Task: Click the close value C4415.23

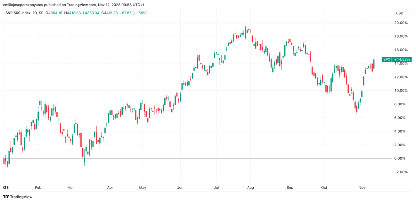Action: pyautogui.click(x=110, y=13)
